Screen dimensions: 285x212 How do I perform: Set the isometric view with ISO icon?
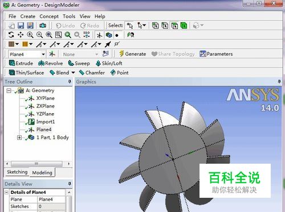(87, 35)
